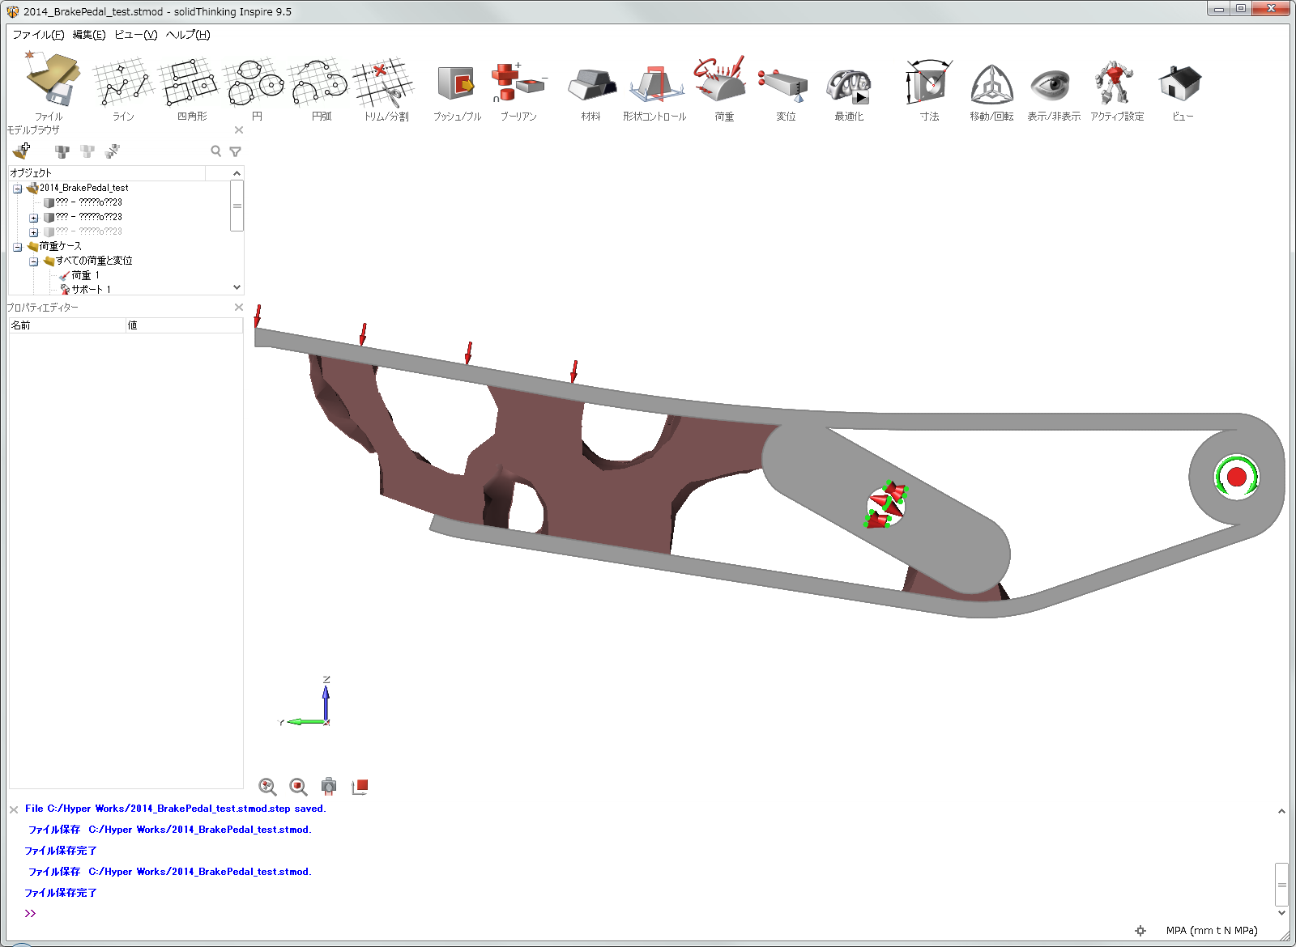The image size is (1296, 947).
Task: Collapse the 荷重ケース folder node
Action: tap(17, 247)
